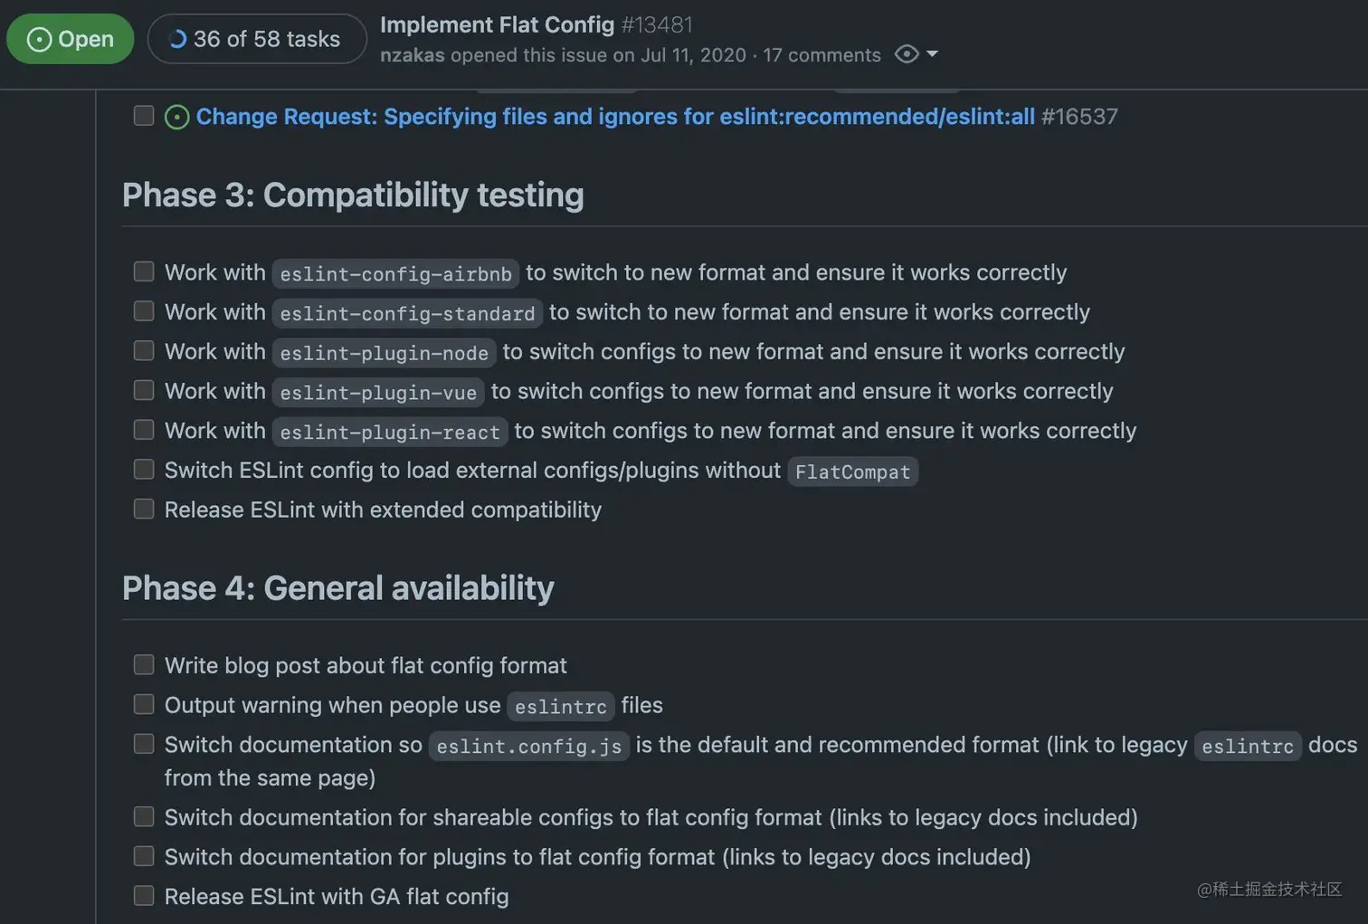
Task: Click the FlatCompat code label
Action: tap(852, 472)
